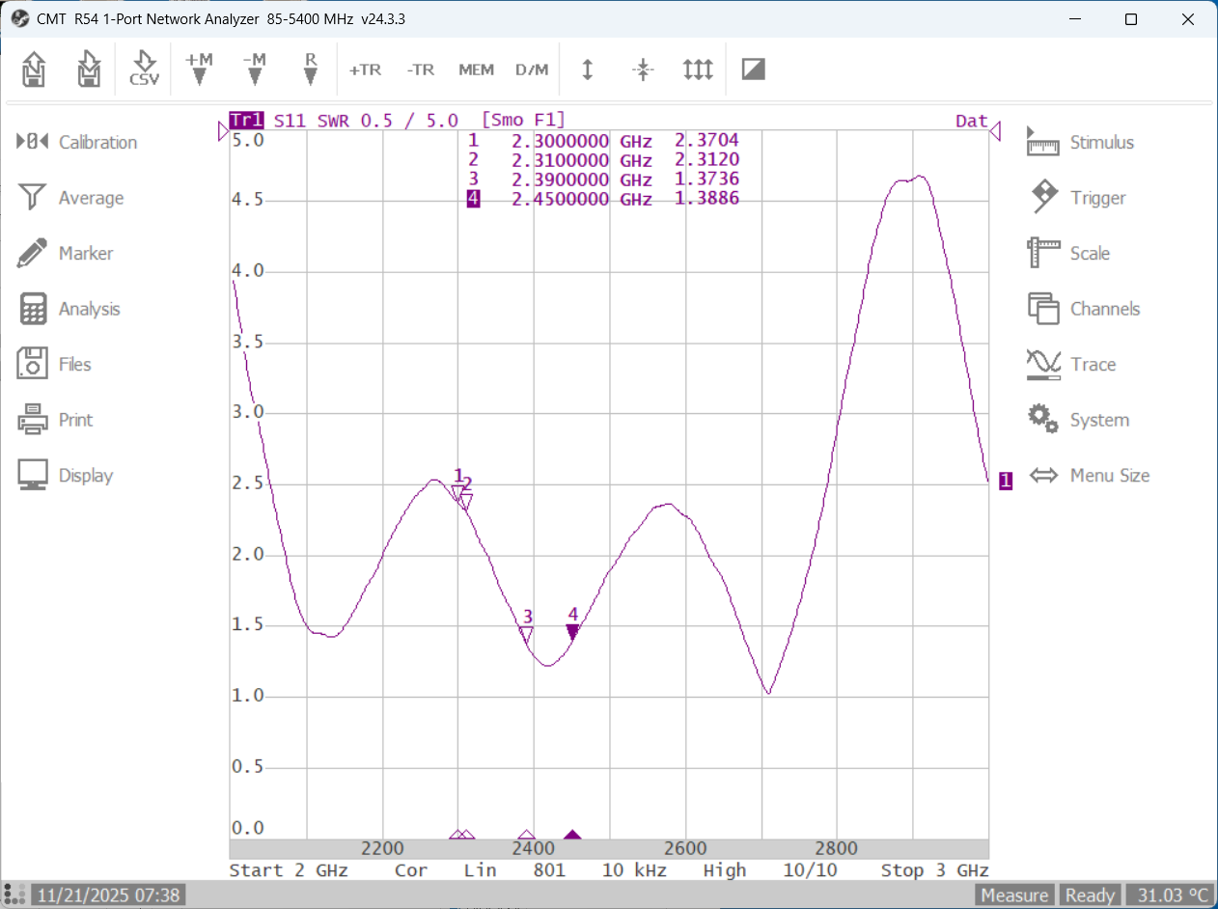Delete a trace with -TR button
1218x909 pixels.
click(421, 69)
